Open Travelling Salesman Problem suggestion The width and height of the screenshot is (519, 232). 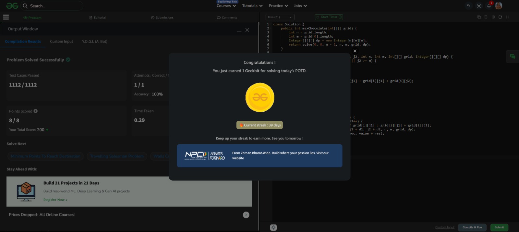(x=117, y=156)
